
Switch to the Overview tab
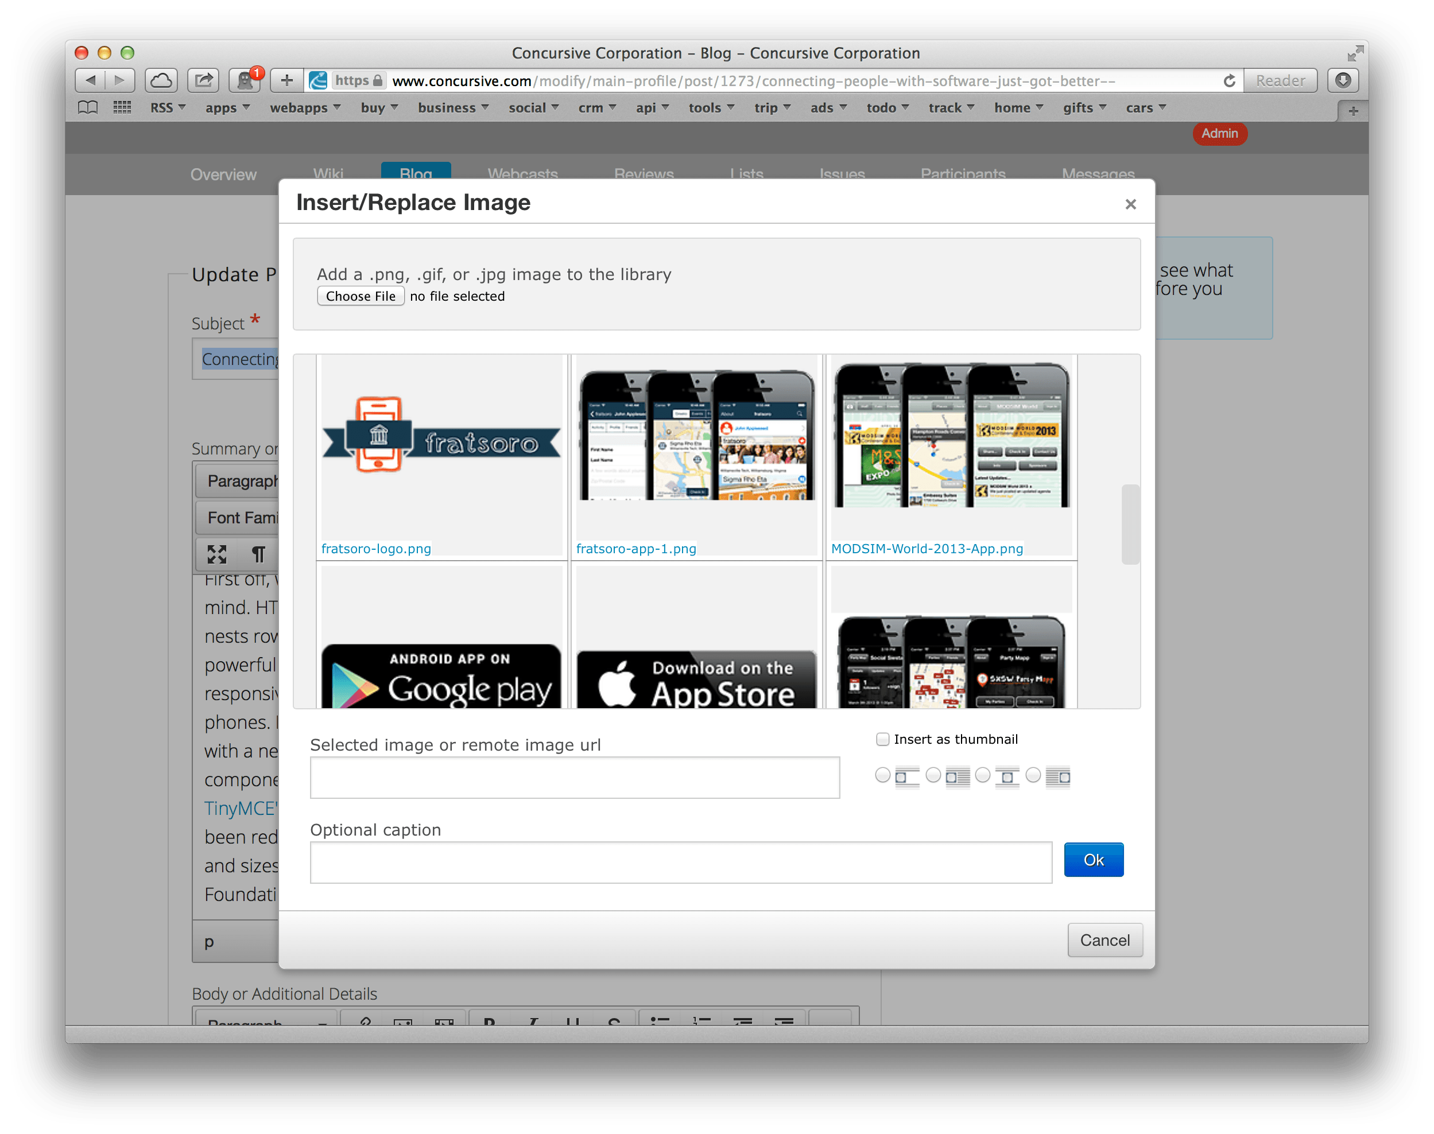(x=223, y=174)
